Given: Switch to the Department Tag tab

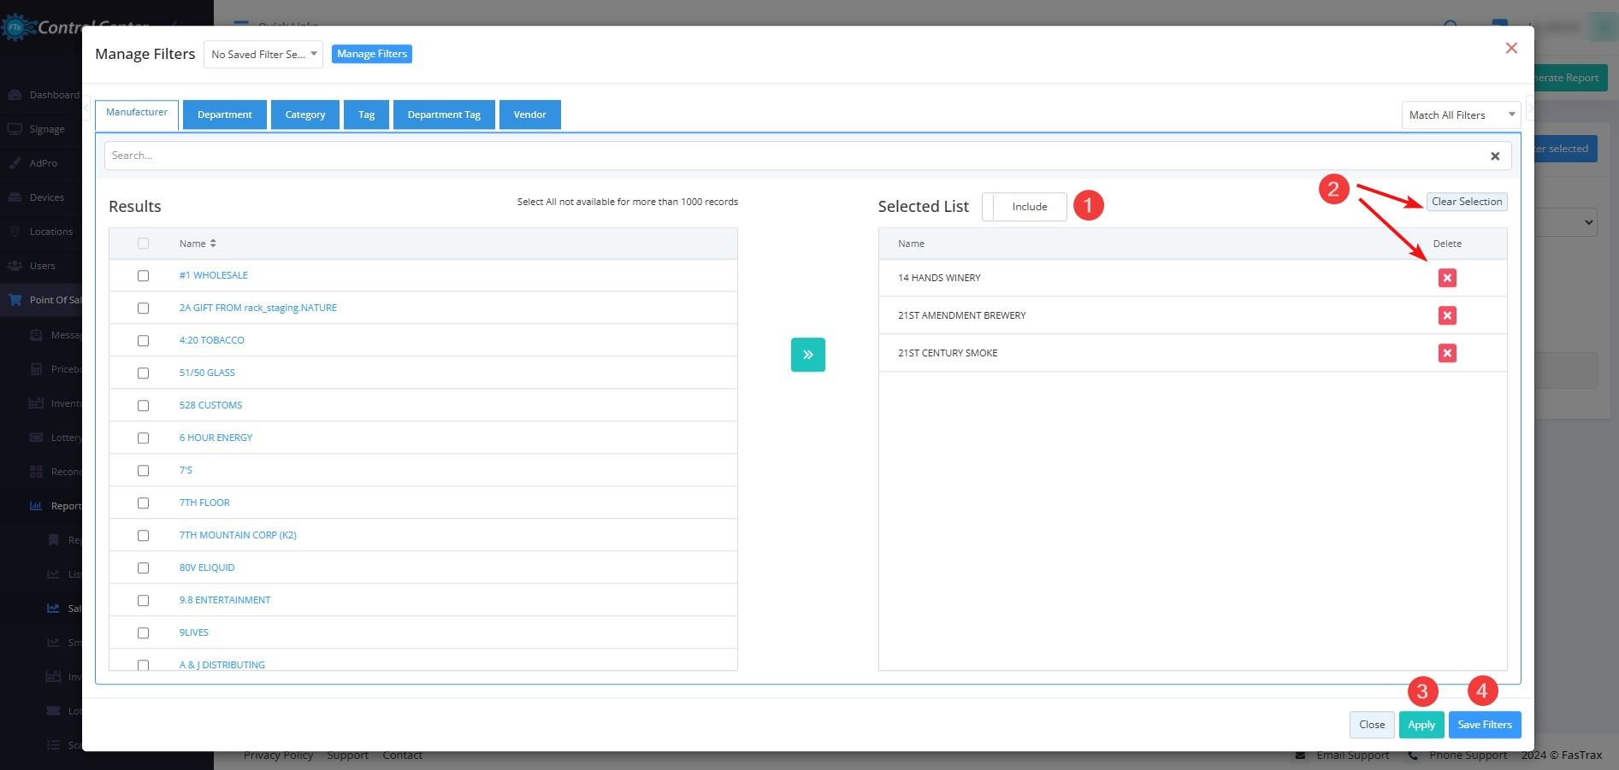Looking at the screenshot, I should point(444,115).
